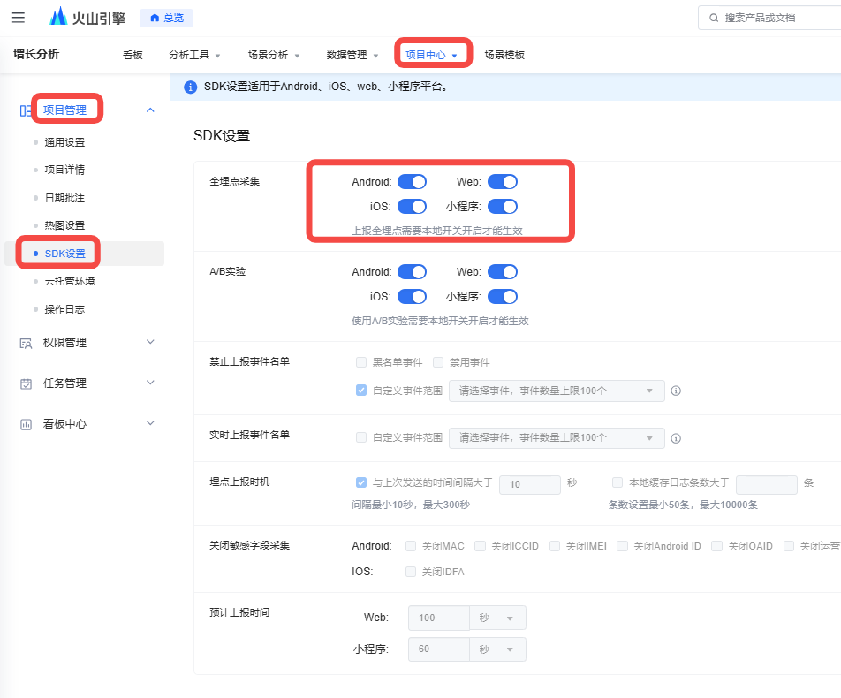Check the 关闭MAC checkbox
The width and height of the screenshot is (841, 698).
[x=411, y=546]
